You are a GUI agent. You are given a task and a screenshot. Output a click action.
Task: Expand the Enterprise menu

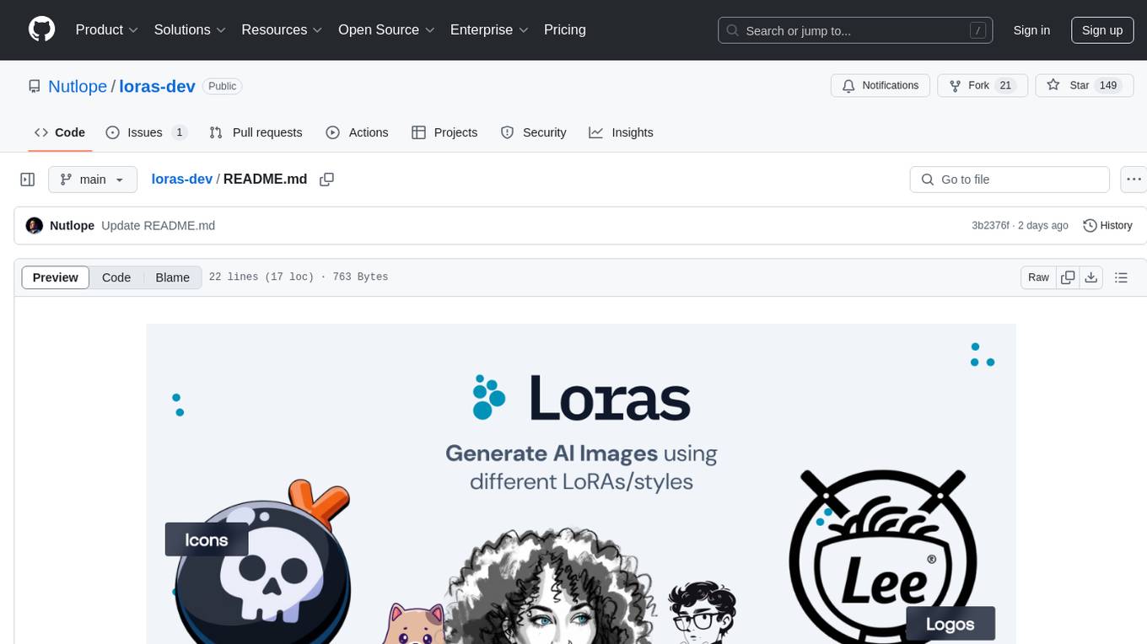click(x=489, y=30)
